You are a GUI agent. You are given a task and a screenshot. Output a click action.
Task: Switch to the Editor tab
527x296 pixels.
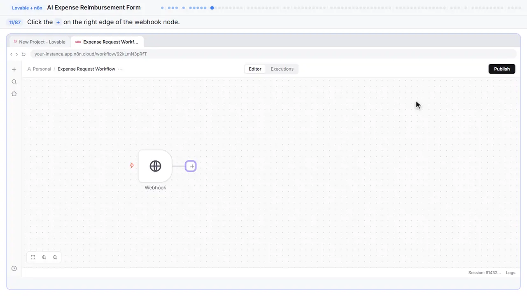click(255, 69)
